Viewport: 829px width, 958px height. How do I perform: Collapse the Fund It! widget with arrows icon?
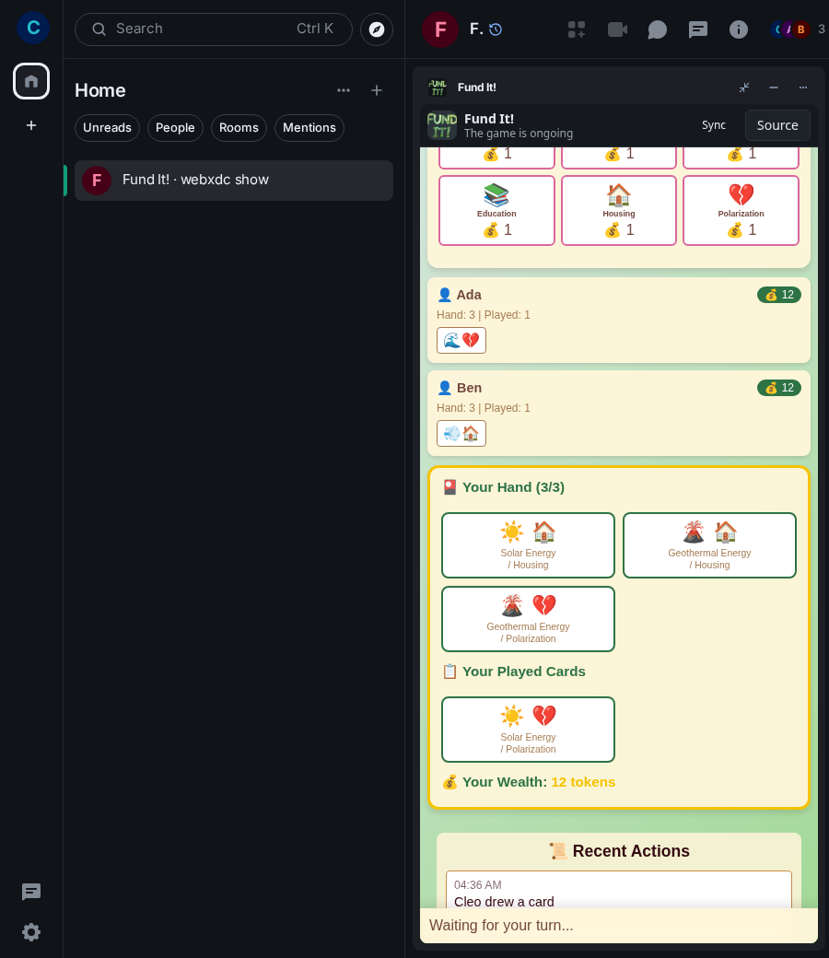pos(744,88)
